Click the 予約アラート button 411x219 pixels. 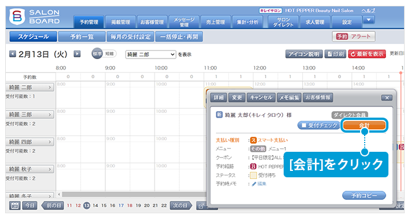tap(353, 36)
